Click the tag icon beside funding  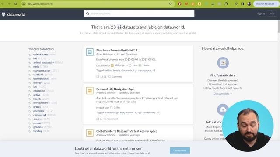pos(30,131)
